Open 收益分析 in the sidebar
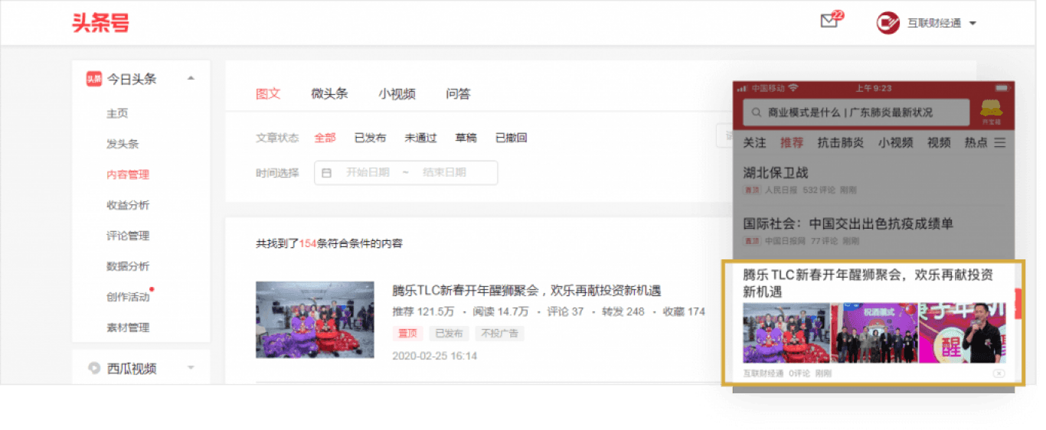Screen dimensions: 1046x430 128,205
